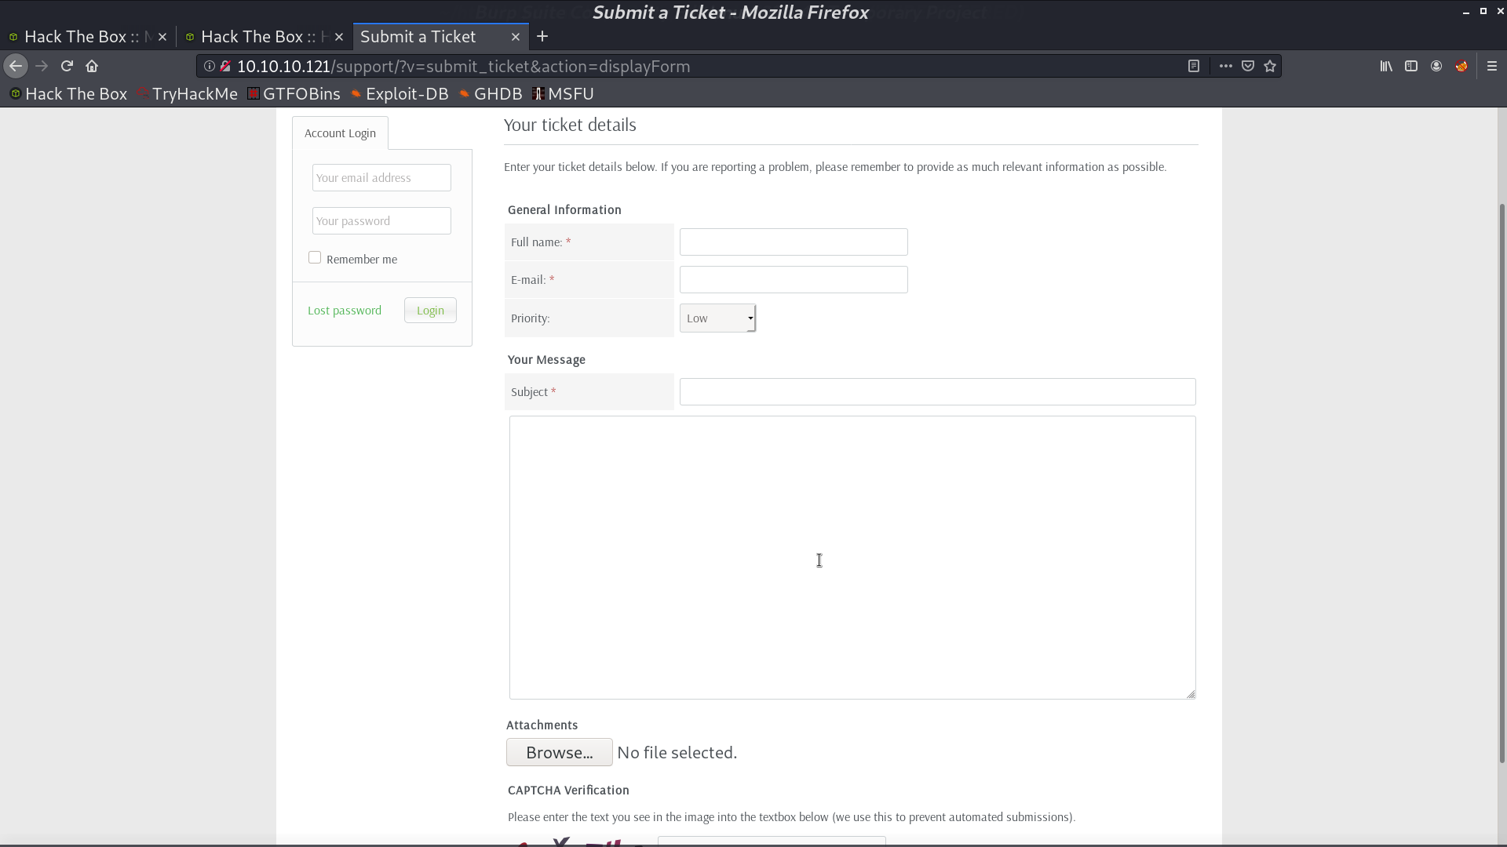Click the Browse... attachment button
This screenshot has height=847, width=1507.
[x=560, y=752]
